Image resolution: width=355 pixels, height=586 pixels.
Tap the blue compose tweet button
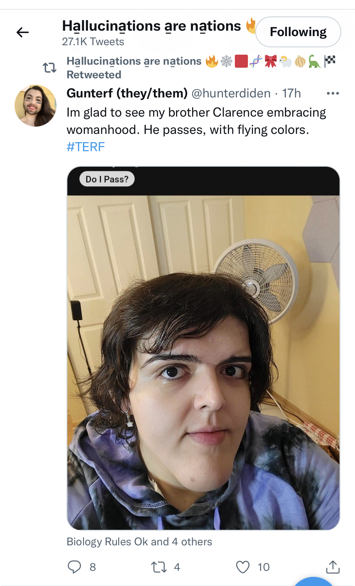tap(314, 581)
